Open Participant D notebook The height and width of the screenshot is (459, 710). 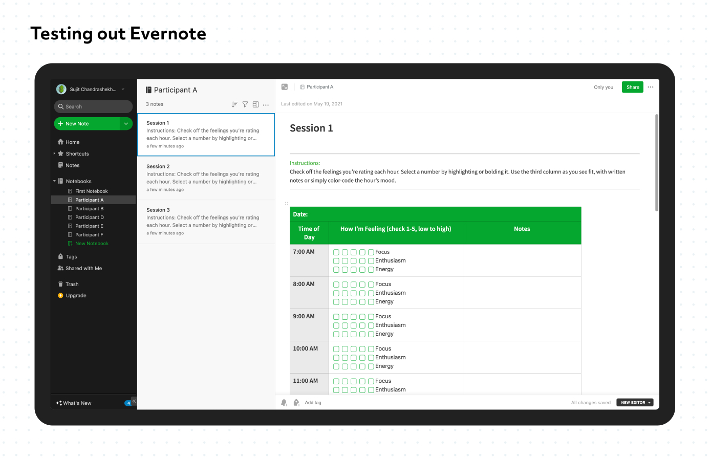coord(89,217)
